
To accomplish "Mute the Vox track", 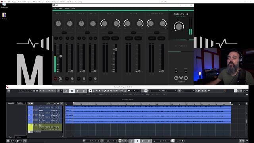I will pos(35,125).
